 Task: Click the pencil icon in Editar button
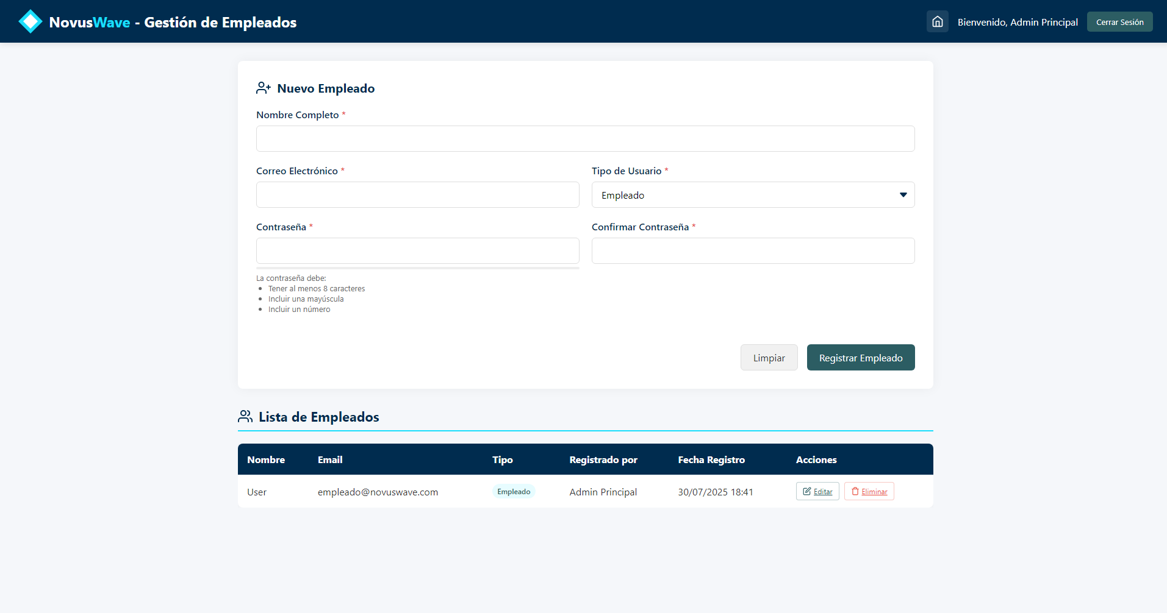(x=807, y=492)
